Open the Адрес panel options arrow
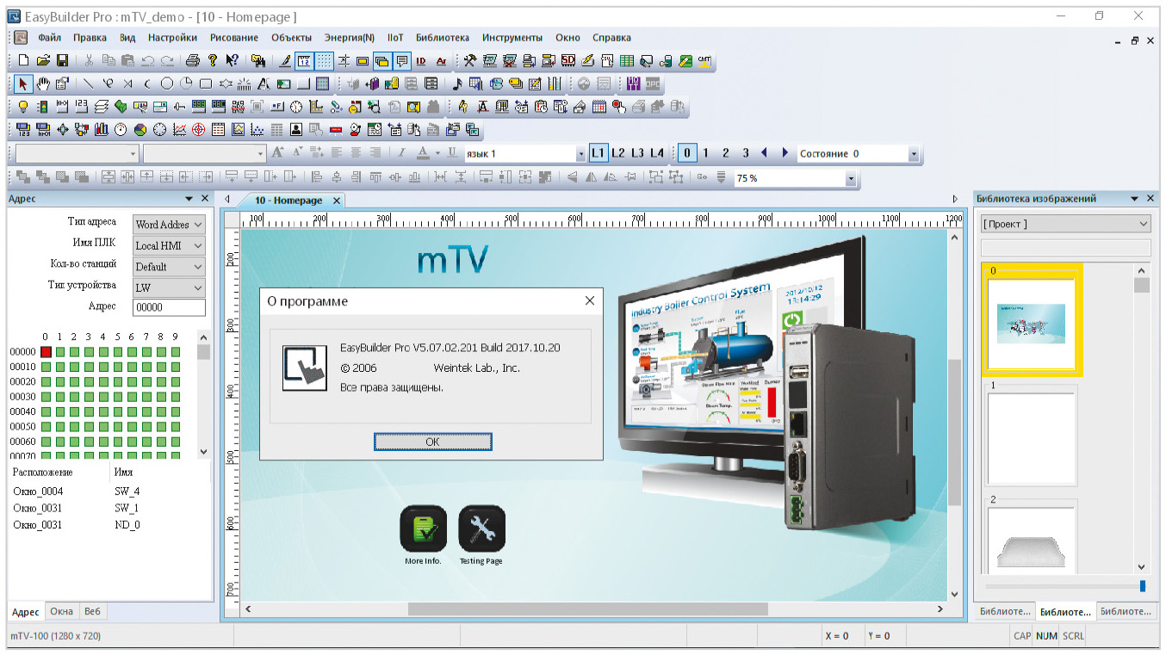The height and width of the screenshot is (655, 1166). (x=190, y=199)
